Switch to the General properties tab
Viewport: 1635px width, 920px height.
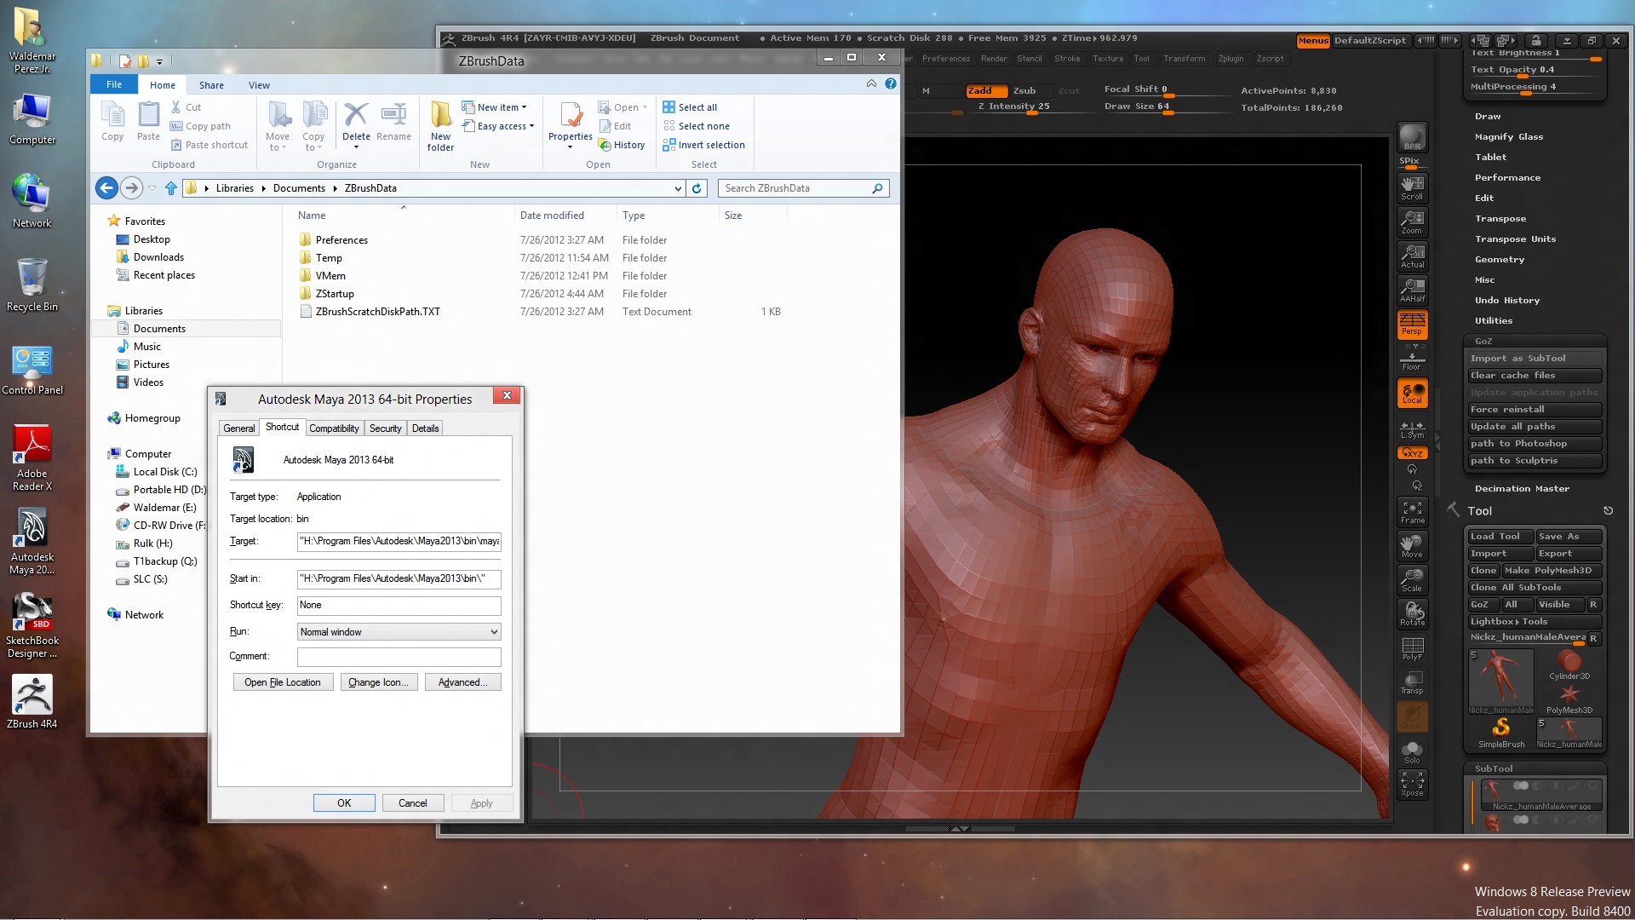click(x=239, y=428)
